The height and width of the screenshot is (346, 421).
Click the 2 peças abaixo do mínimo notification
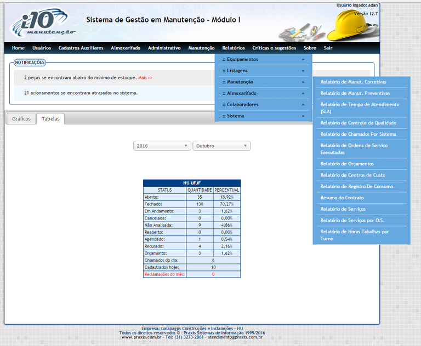(80, 78)
